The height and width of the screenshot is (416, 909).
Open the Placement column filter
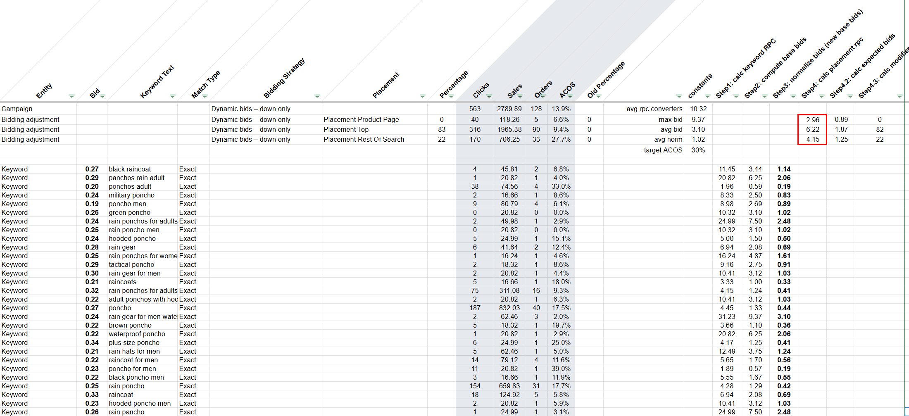tap(422, 96)
